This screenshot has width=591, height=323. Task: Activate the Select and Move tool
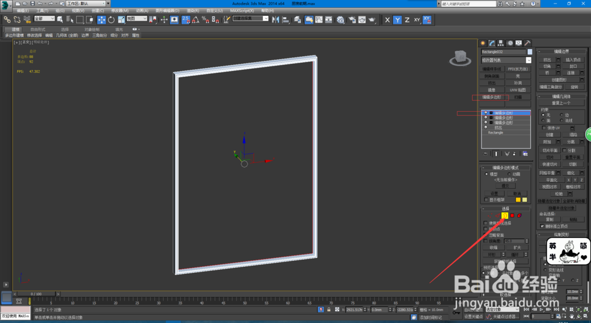[102, 20]
